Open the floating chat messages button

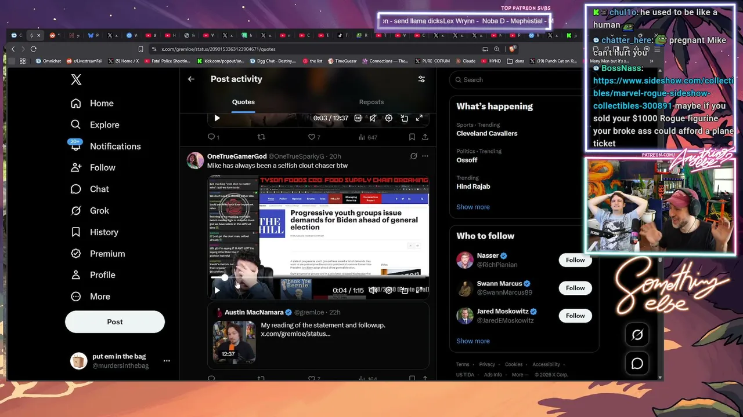coord(637,363)
